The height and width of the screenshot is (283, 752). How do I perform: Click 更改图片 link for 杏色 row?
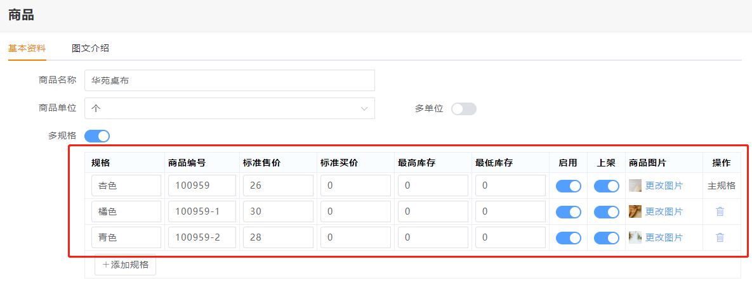[664, 186]
